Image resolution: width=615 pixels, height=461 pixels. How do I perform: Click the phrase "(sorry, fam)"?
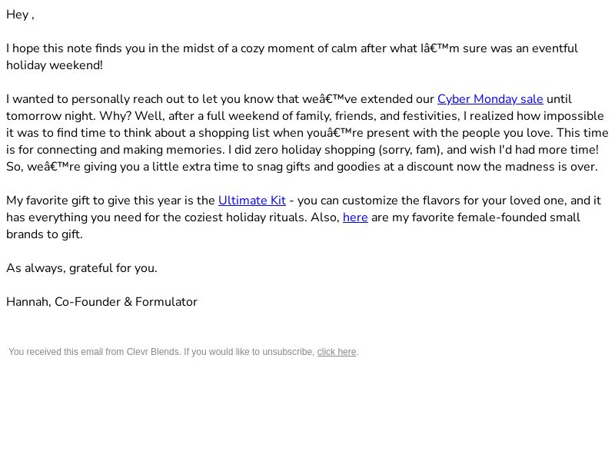[x=411, y=150]
